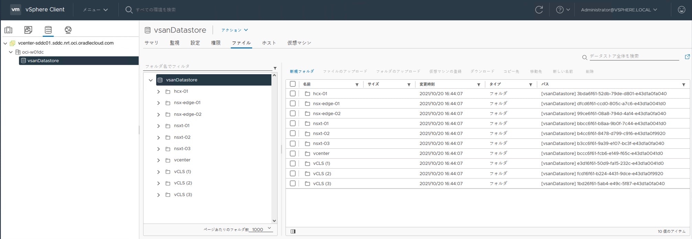Check the nsxt-01 row checkbox
The image size is (692, 239).
tap(293, 123)
